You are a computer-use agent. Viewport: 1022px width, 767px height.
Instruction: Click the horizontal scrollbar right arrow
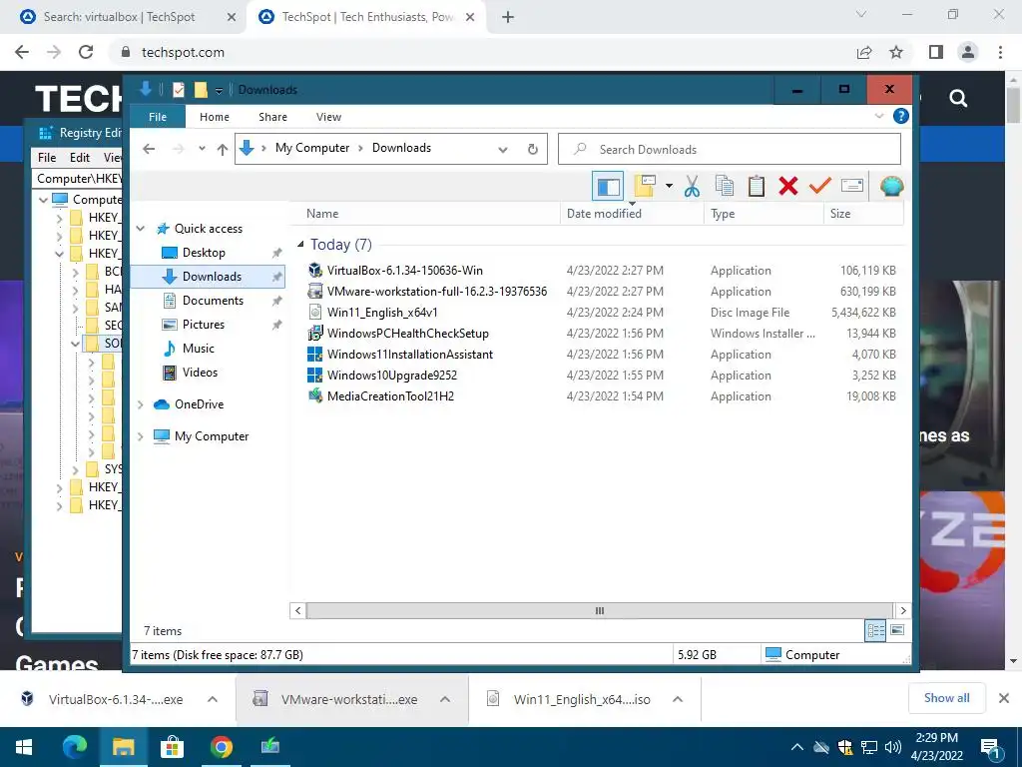tap(903, 610)
